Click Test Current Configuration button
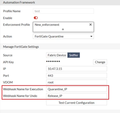This screenshot has width=120, height=113. pyautogui.click(x=77, y=103)
